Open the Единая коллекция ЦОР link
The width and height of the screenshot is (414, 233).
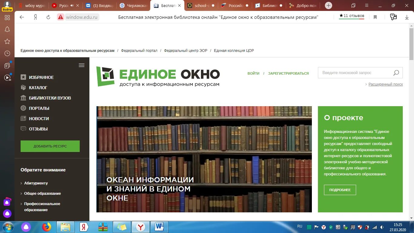tap(234, 51)
